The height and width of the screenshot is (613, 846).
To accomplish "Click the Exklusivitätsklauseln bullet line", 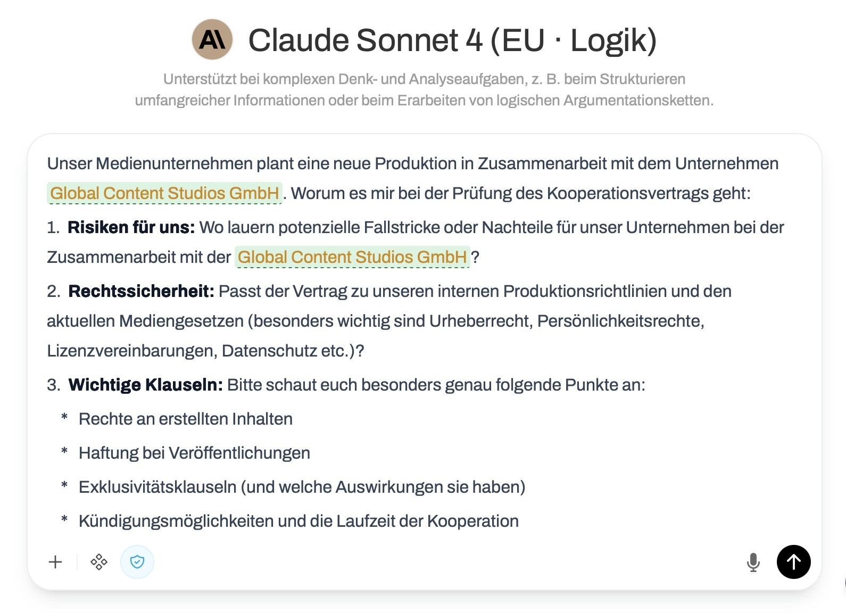I will [x=302, y=487].
